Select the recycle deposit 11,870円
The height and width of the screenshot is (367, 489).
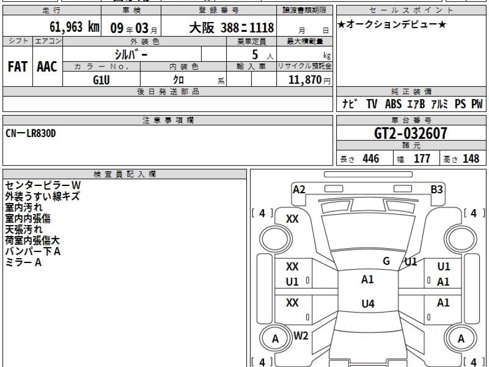click(x=310, y=80)
